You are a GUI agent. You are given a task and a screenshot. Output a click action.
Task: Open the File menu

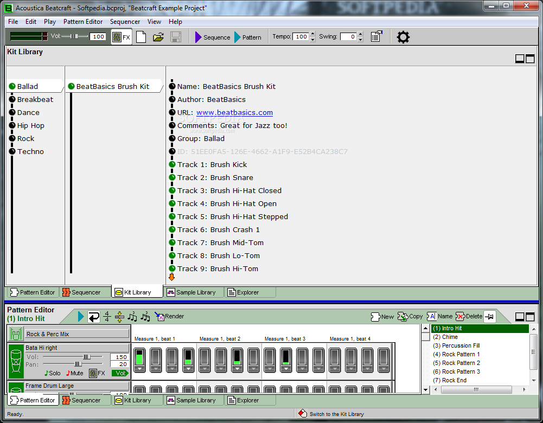click(x=13, y=22)
